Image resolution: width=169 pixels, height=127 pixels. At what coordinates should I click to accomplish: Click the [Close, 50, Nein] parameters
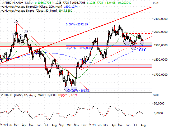(46, 11)
